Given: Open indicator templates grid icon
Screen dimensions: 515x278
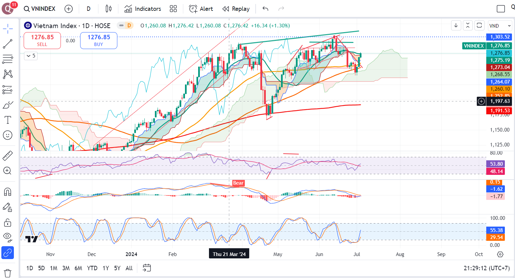Looking at the screenshot, I should tap(173, 9).
